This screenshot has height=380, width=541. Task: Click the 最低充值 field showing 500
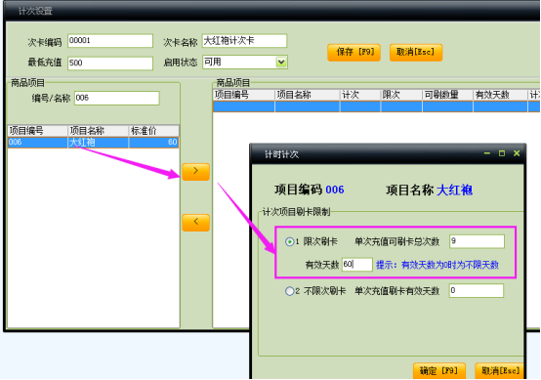110,63
